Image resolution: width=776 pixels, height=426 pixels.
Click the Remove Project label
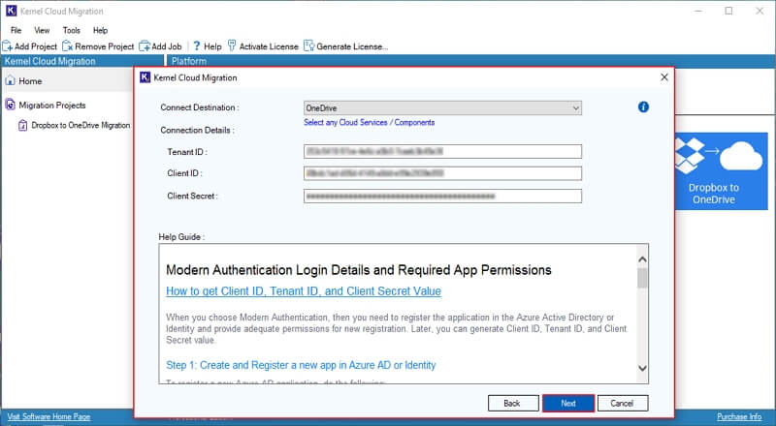[105, 46]
